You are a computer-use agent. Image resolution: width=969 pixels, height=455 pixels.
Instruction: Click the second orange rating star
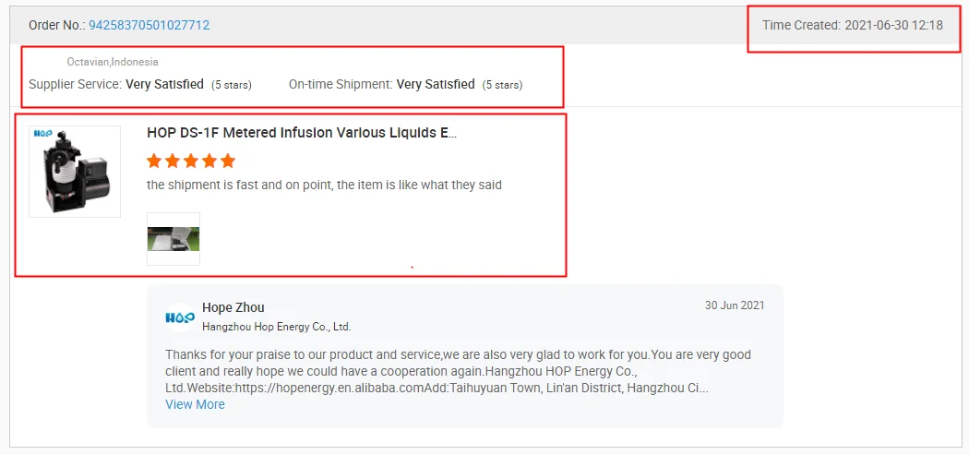[173, 161]
